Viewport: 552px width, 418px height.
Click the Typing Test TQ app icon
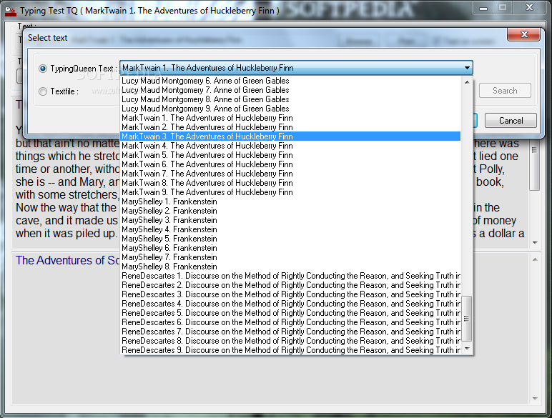tap(11, 11)
